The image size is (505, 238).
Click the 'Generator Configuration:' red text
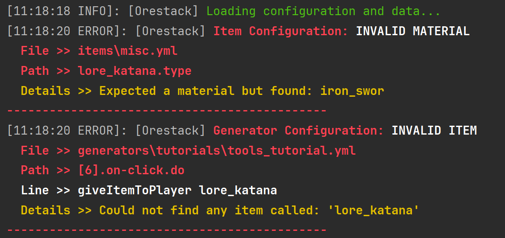299,131
